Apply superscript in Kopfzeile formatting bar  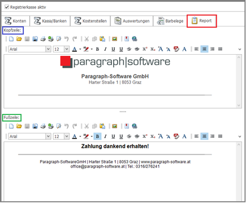coord(145,49)
